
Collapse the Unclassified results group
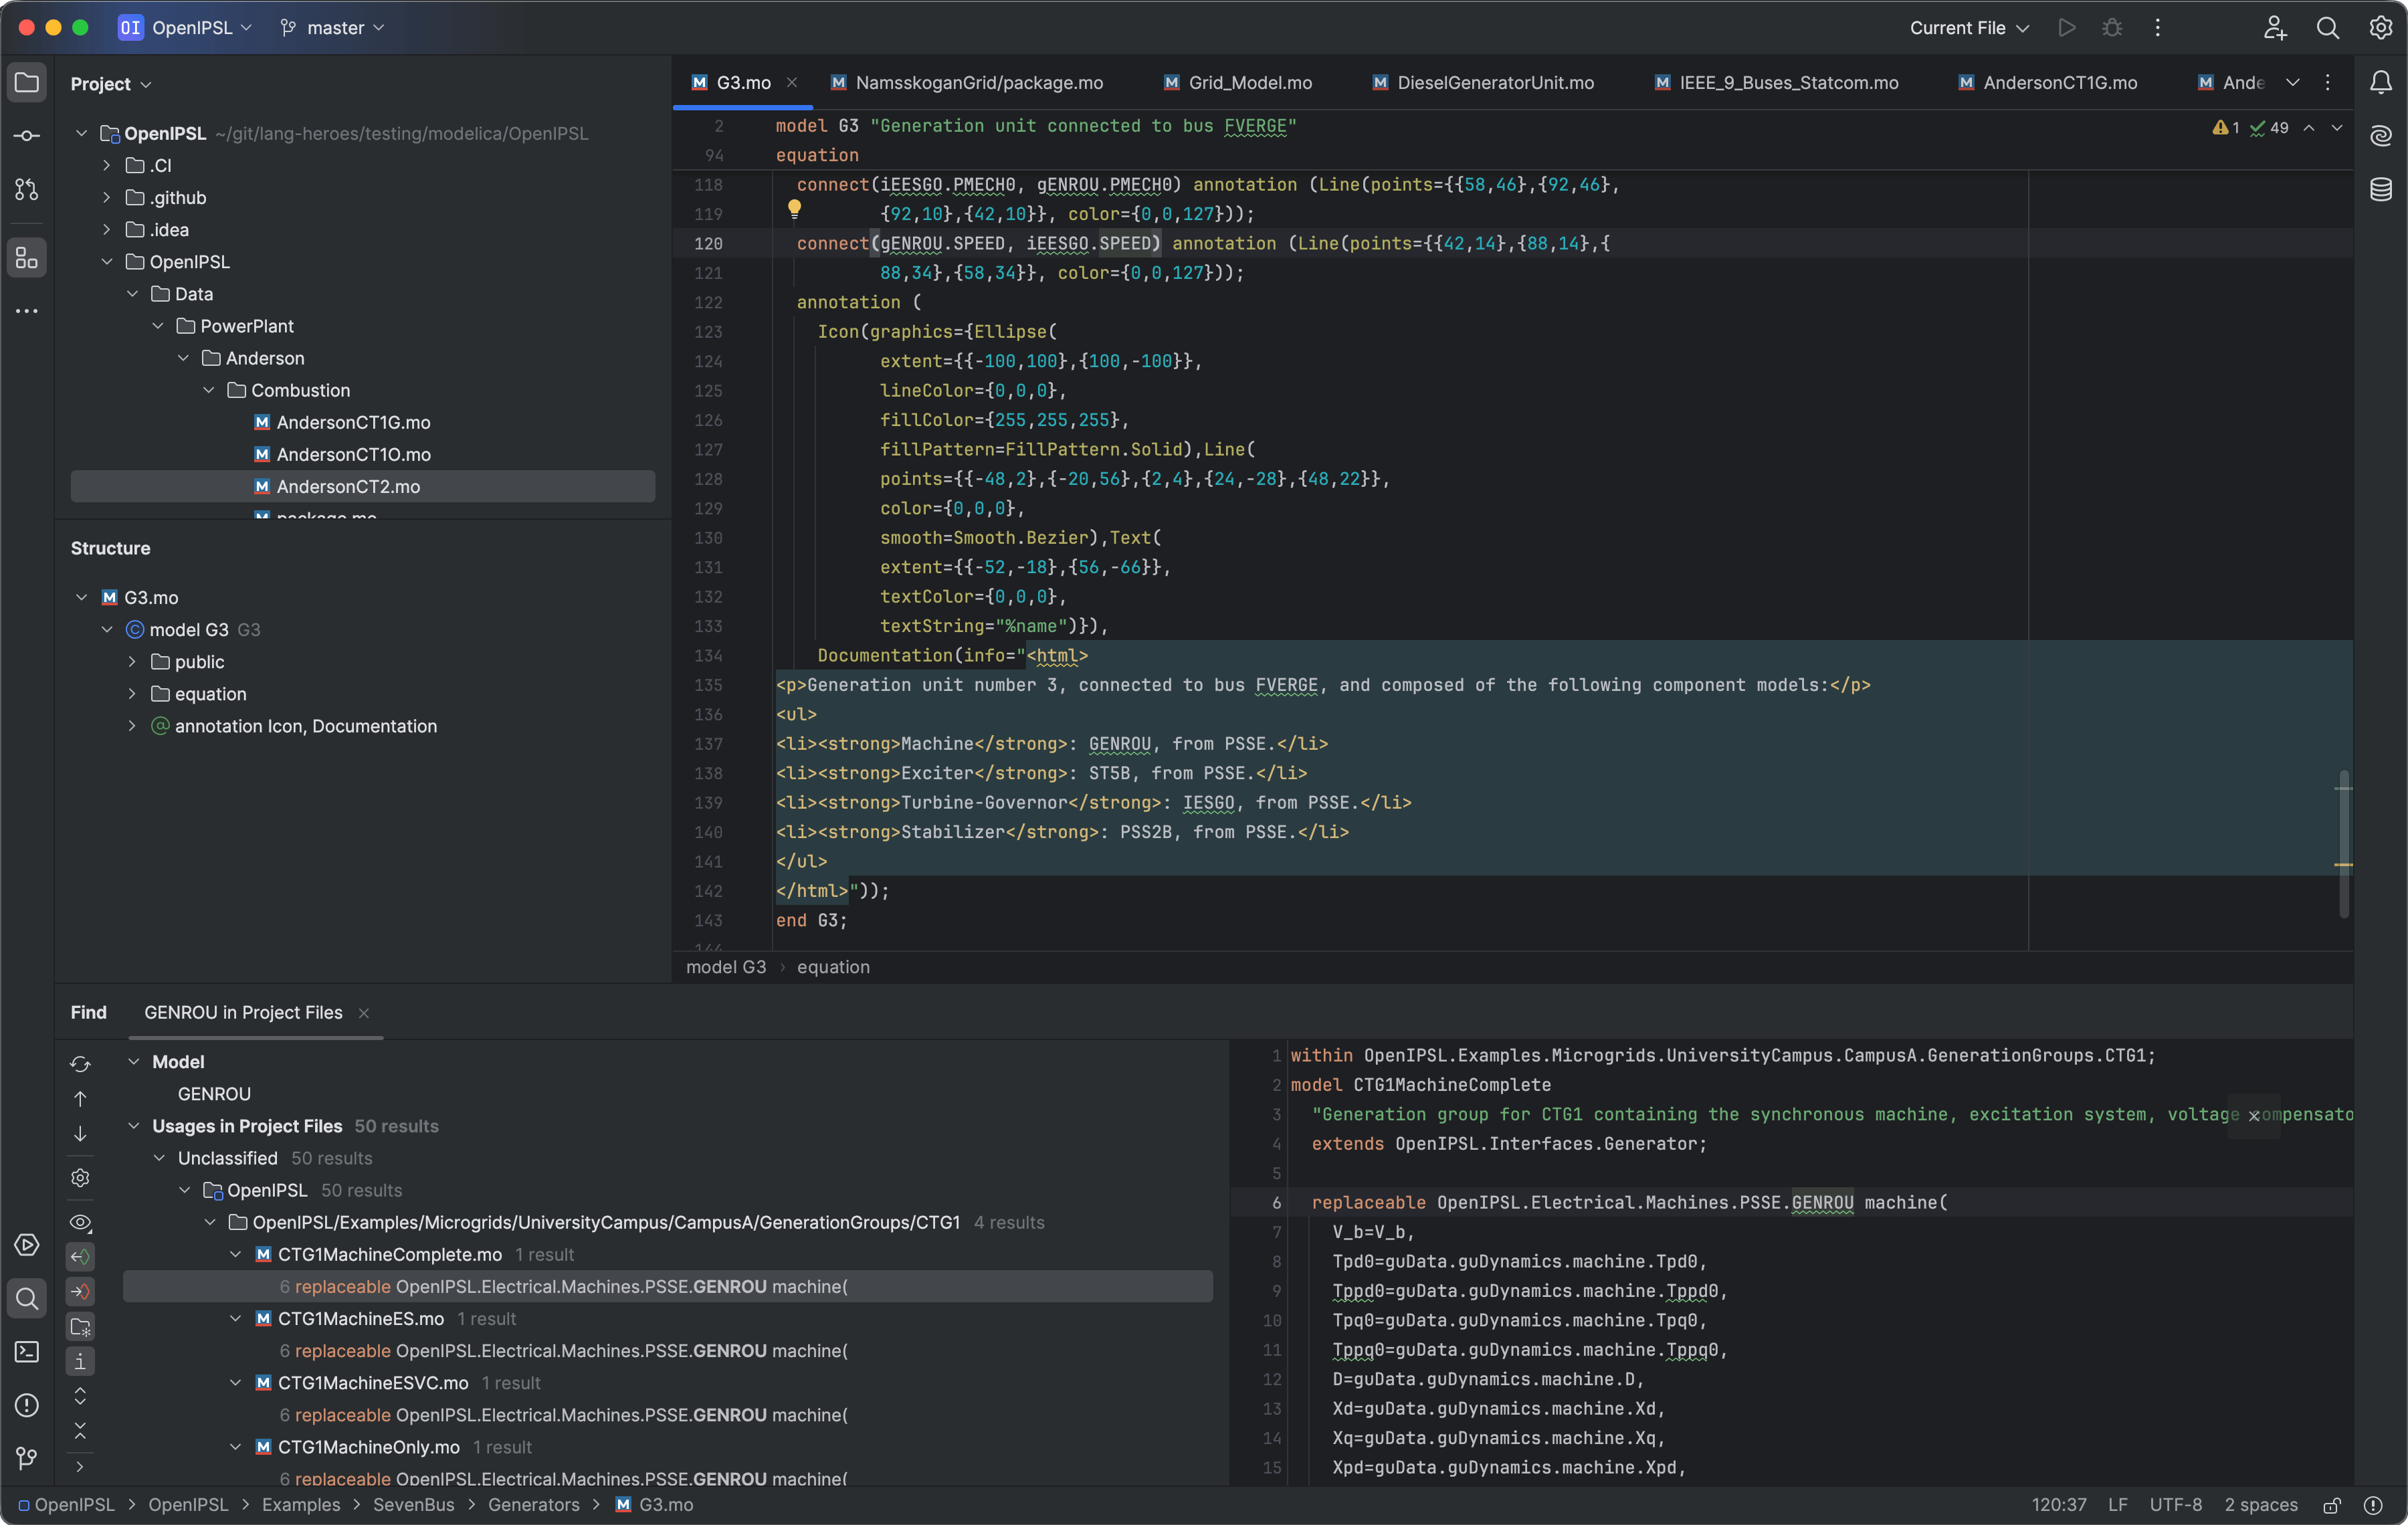coord(159,1158)
